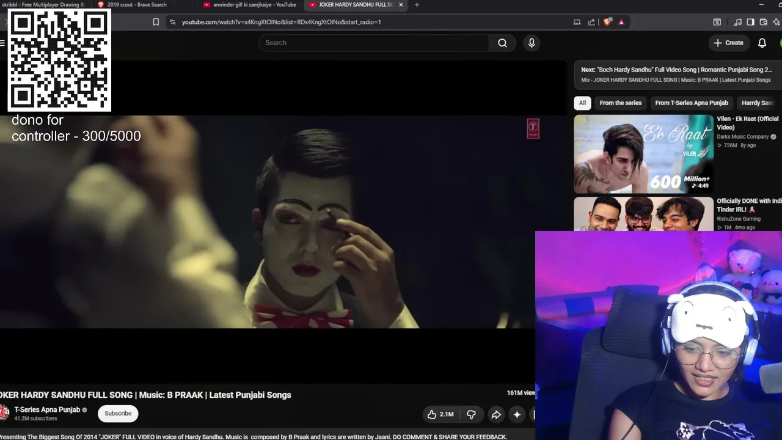Open the YouTube hamburger guide menu

coord(2,43)
